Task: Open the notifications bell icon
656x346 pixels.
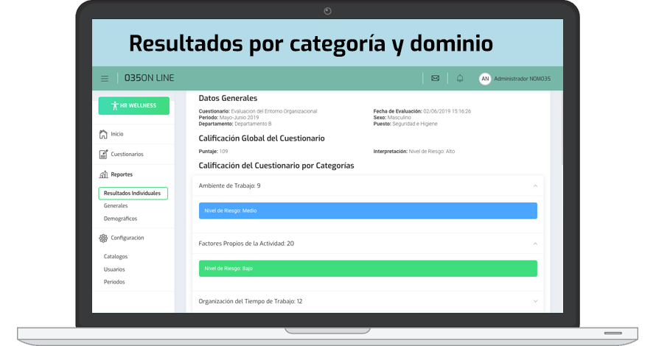Action: (x=460, y=78)
